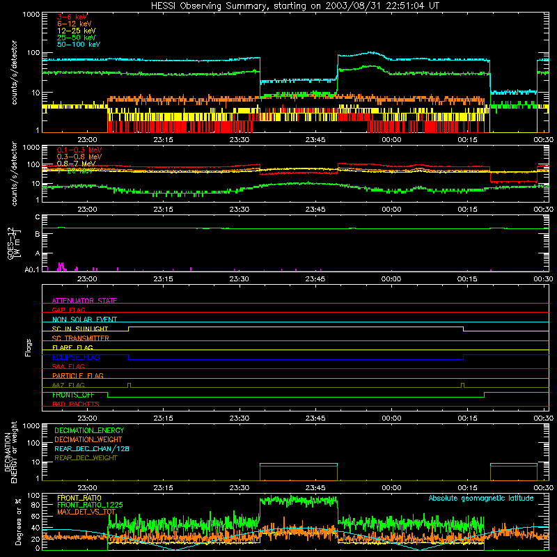Click the BAD_PACKETS flag label
Image resolution: width=557 pixels, height=557 pixels.
point(76,404)
